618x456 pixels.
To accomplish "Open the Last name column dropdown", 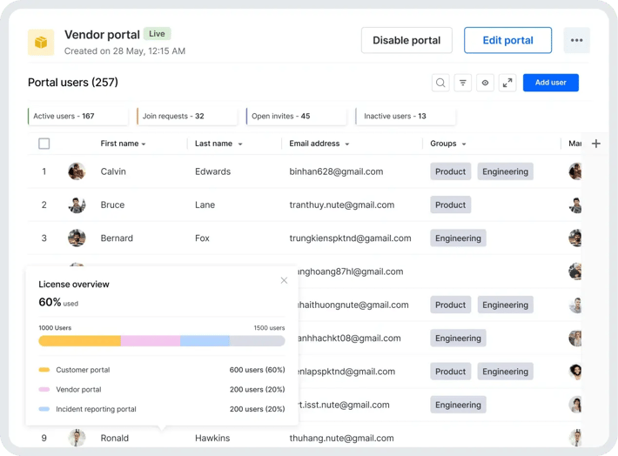I will pyautogui.click(x=240, y=144).
